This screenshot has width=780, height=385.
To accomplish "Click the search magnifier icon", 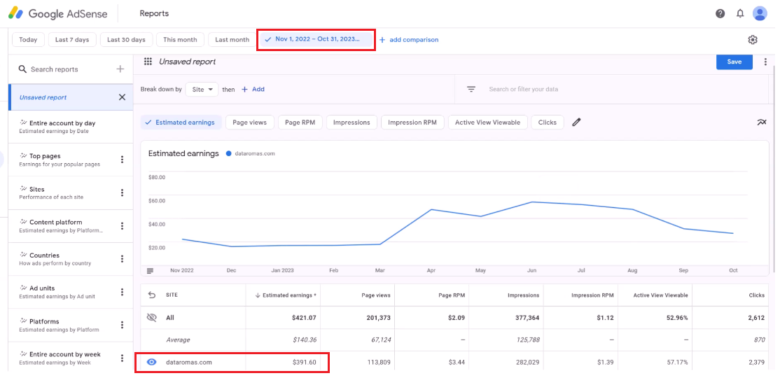I will [x=22, y=69].
